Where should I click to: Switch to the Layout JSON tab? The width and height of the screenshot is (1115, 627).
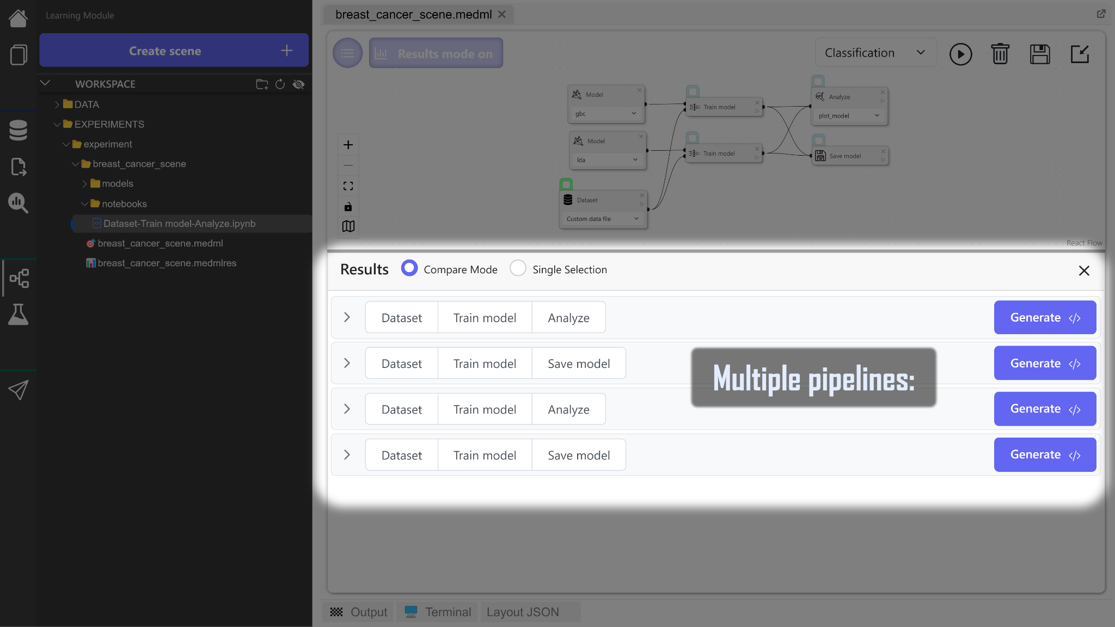click(x=523, y=612)
